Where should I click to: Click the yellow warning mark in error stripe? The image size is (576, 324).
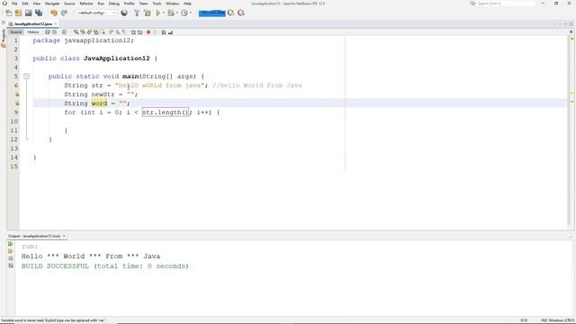click(x=572, y=94)
